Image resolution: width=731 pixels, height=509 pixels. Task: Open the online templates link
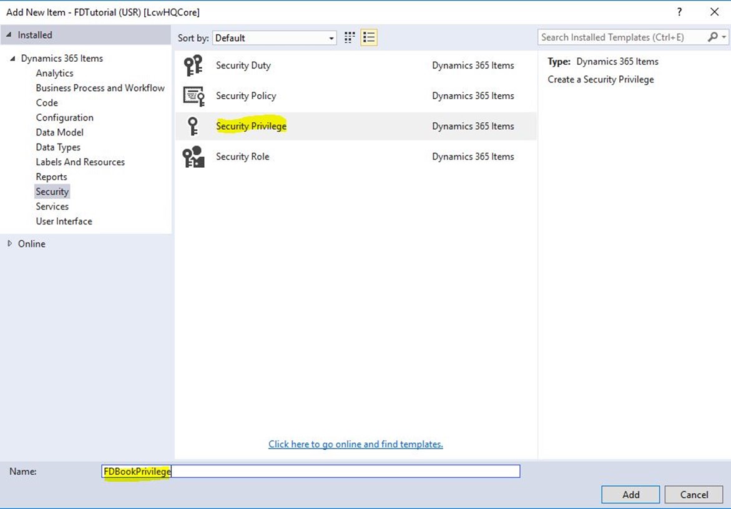pyautogui.click(x=356, y=444)
